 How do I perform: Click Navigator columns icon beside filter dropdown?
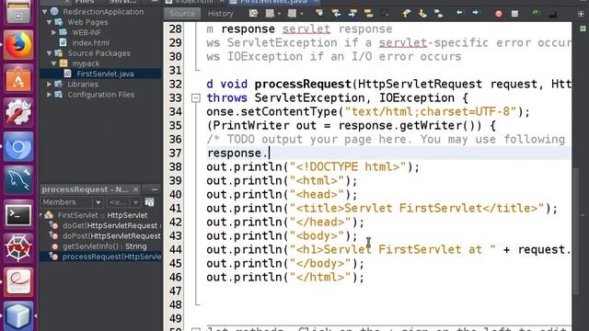coord(149,202)
